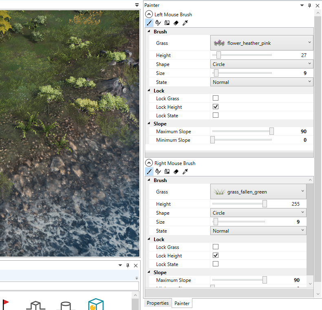Click the search field in bottom-left panel
The image size is (322, 310).
69,286
